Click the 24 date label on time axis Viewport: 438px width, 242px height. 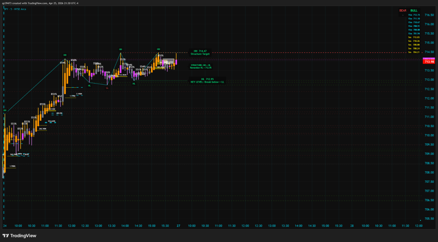[x=5, y=225]
